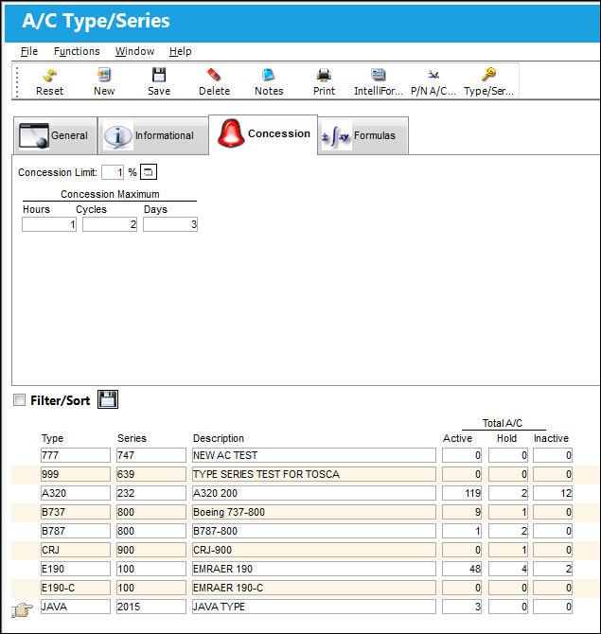Viewport: 601px width, 634px height.
Task: Open the Functions menu
Action: coord(77,51)
